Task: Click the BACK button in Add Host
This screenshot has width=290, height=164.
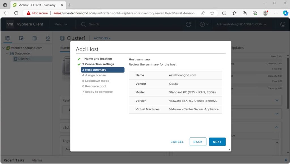Action: [x=198, y=142]
